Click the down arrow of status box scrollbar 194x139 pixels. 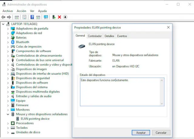pyautogui.click(x=162, y=104)
